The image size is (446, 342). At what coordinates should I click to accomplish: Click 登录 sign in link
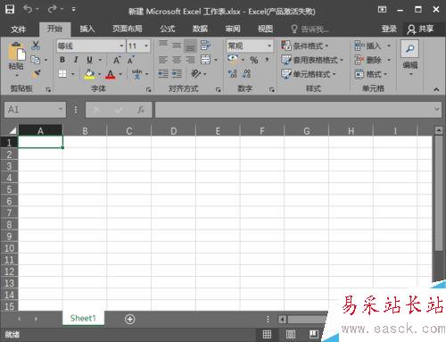(389, 29)
